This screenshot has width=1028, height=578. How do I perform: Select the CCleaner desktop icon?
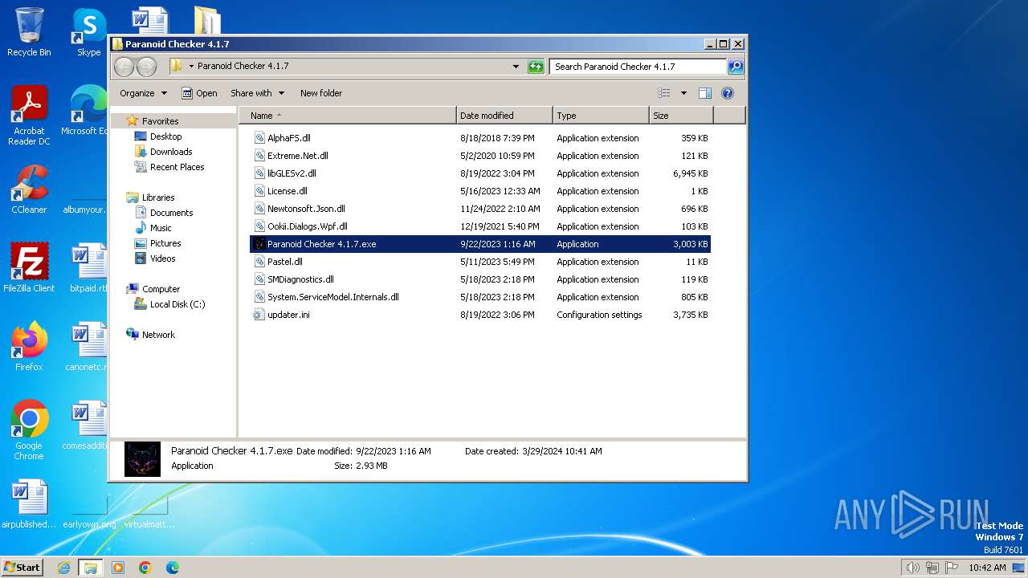tap(29, 189)
